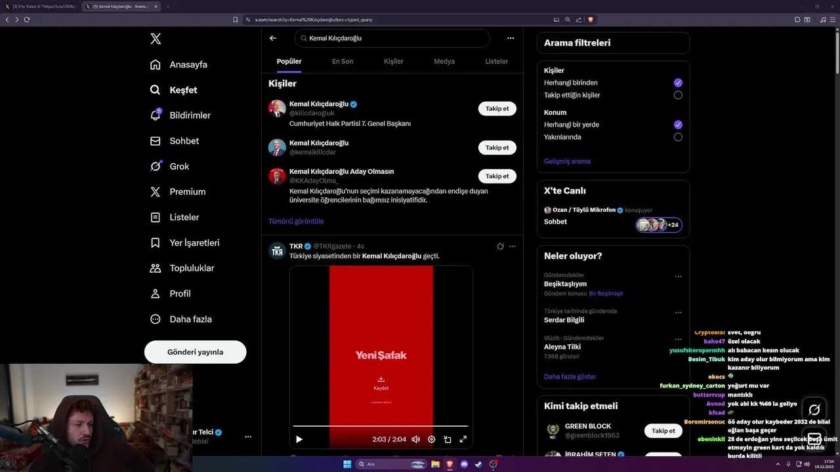Go to Anasayfa in the sidebar
Image resolution: width=840 pixels, height=472 pixels.
178,64
